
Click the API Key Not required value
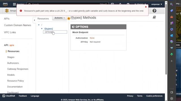click(95, 42)
